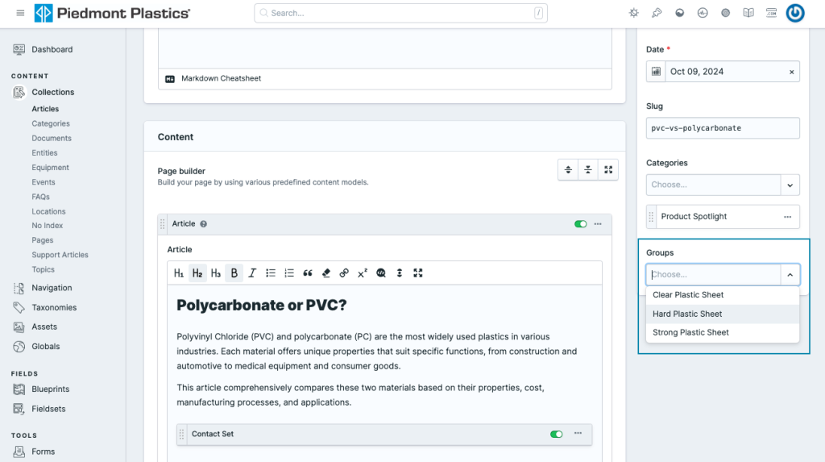Click the help icon next to Article

pos(204,224)
